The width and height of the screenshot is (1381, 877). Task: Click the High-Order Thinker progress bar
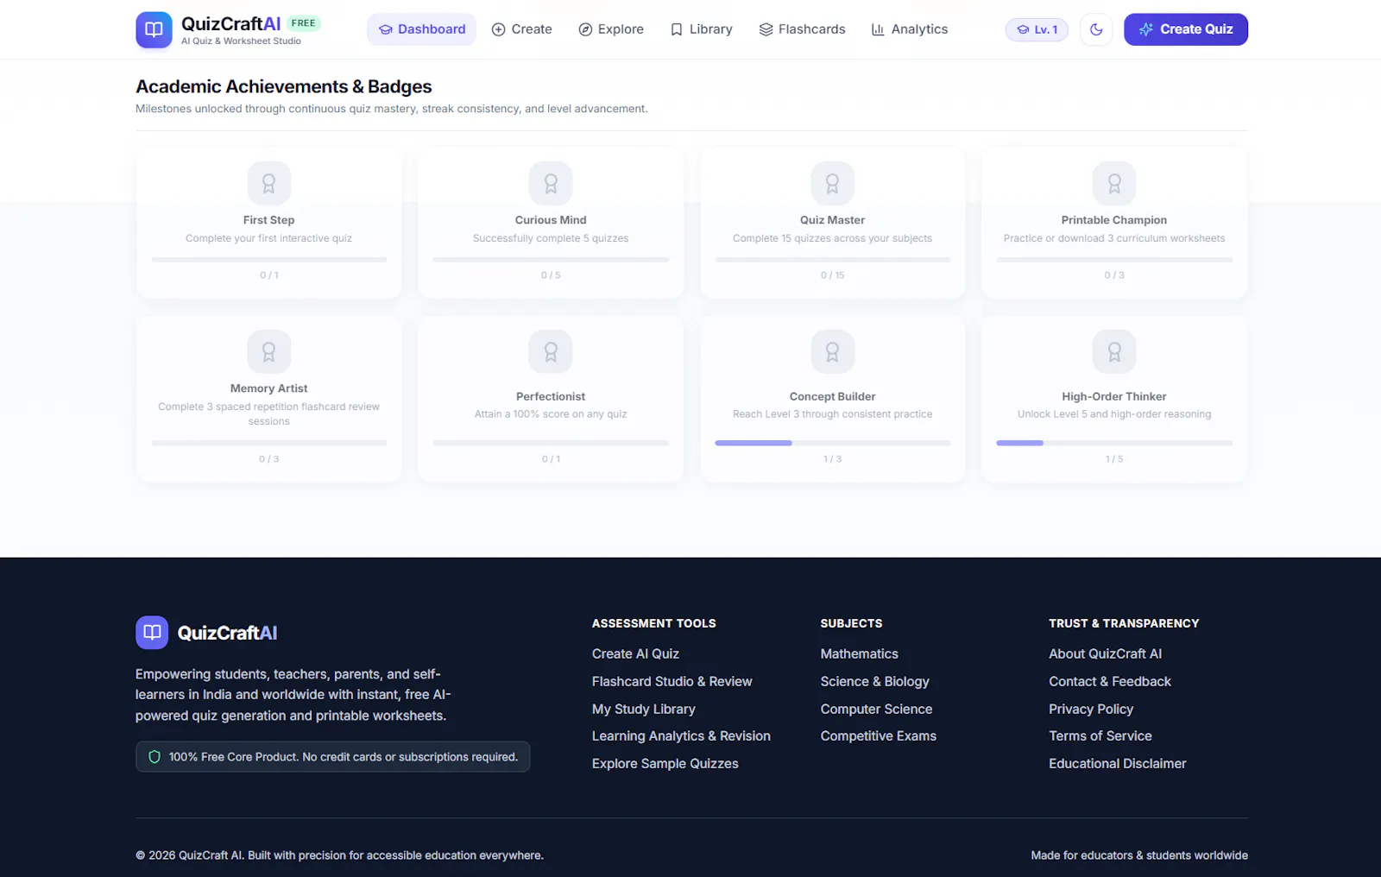tap(1114, 443)
